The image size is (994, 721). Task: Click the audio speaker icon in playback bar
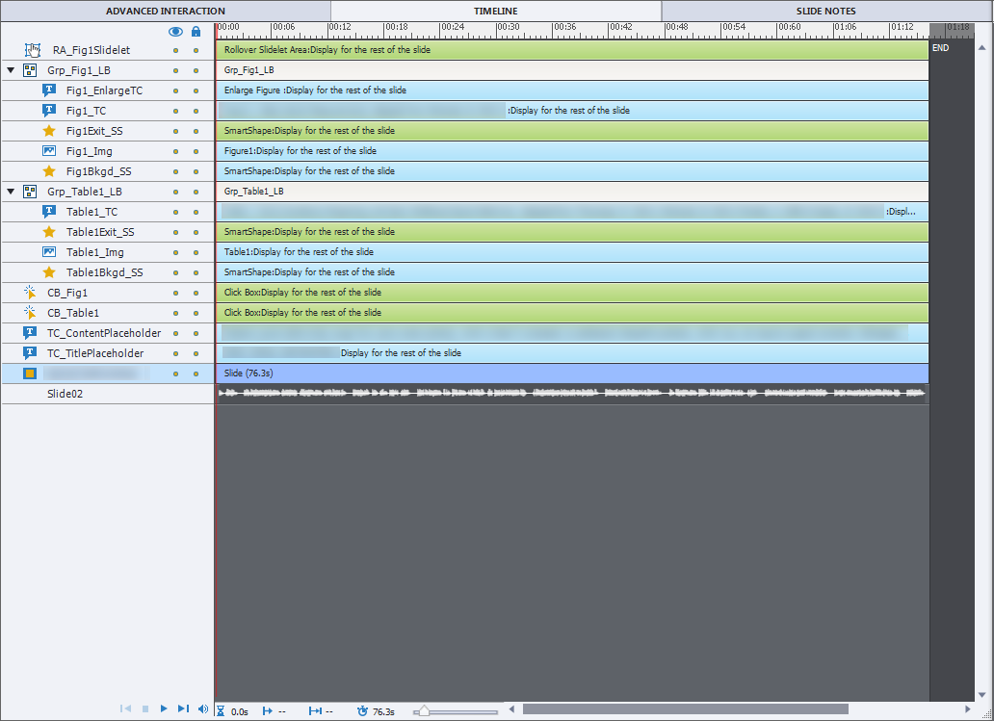coord(202,709)
